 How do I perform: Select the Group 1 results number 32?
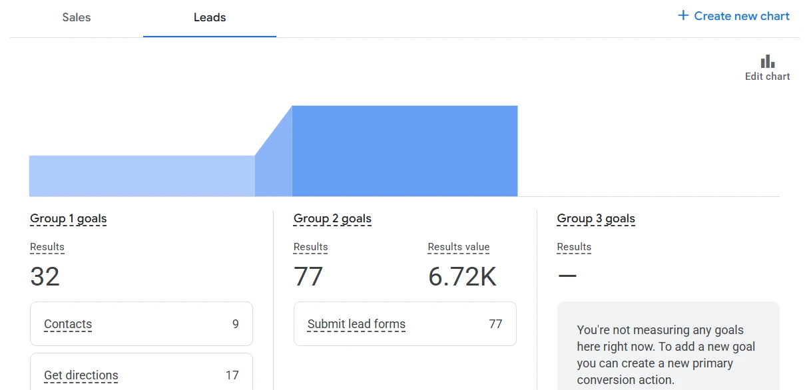(45, 276)
